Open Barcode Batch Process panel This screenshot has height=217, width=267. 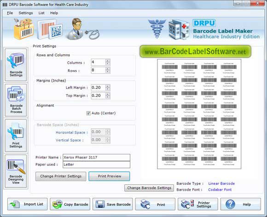click(x=16, y=100)
